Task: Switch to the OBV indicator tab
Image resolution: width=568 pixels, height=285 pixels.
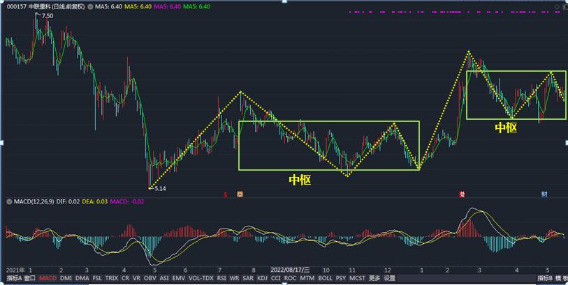Action: click(x=150, y=278)
